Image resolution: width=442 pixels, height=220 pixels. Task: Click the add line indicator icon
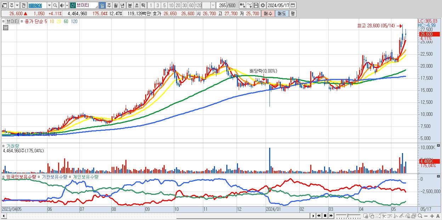pos(249,5)
